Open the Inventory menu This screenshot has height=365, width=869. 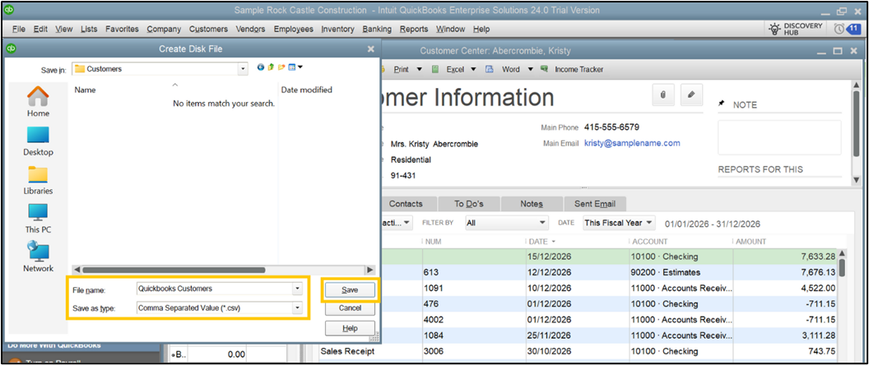337,29
